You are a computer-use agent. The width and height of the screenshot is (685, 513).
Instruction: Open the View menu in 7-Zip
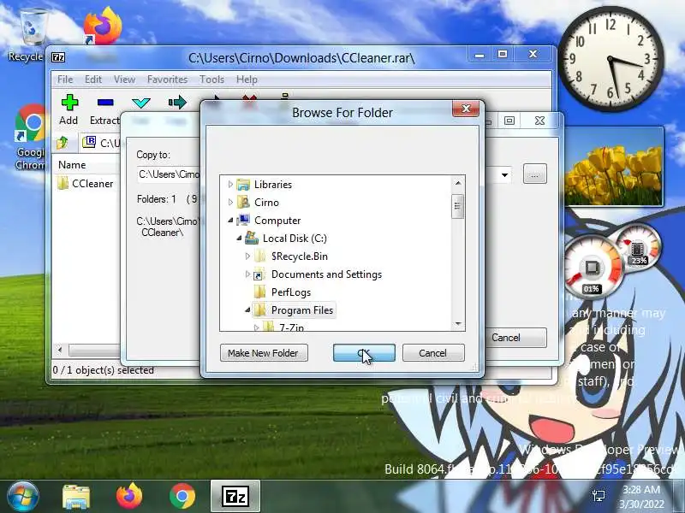click(124, 80)
